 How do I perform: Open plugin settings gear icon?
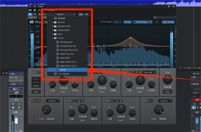tap(155, 17)
